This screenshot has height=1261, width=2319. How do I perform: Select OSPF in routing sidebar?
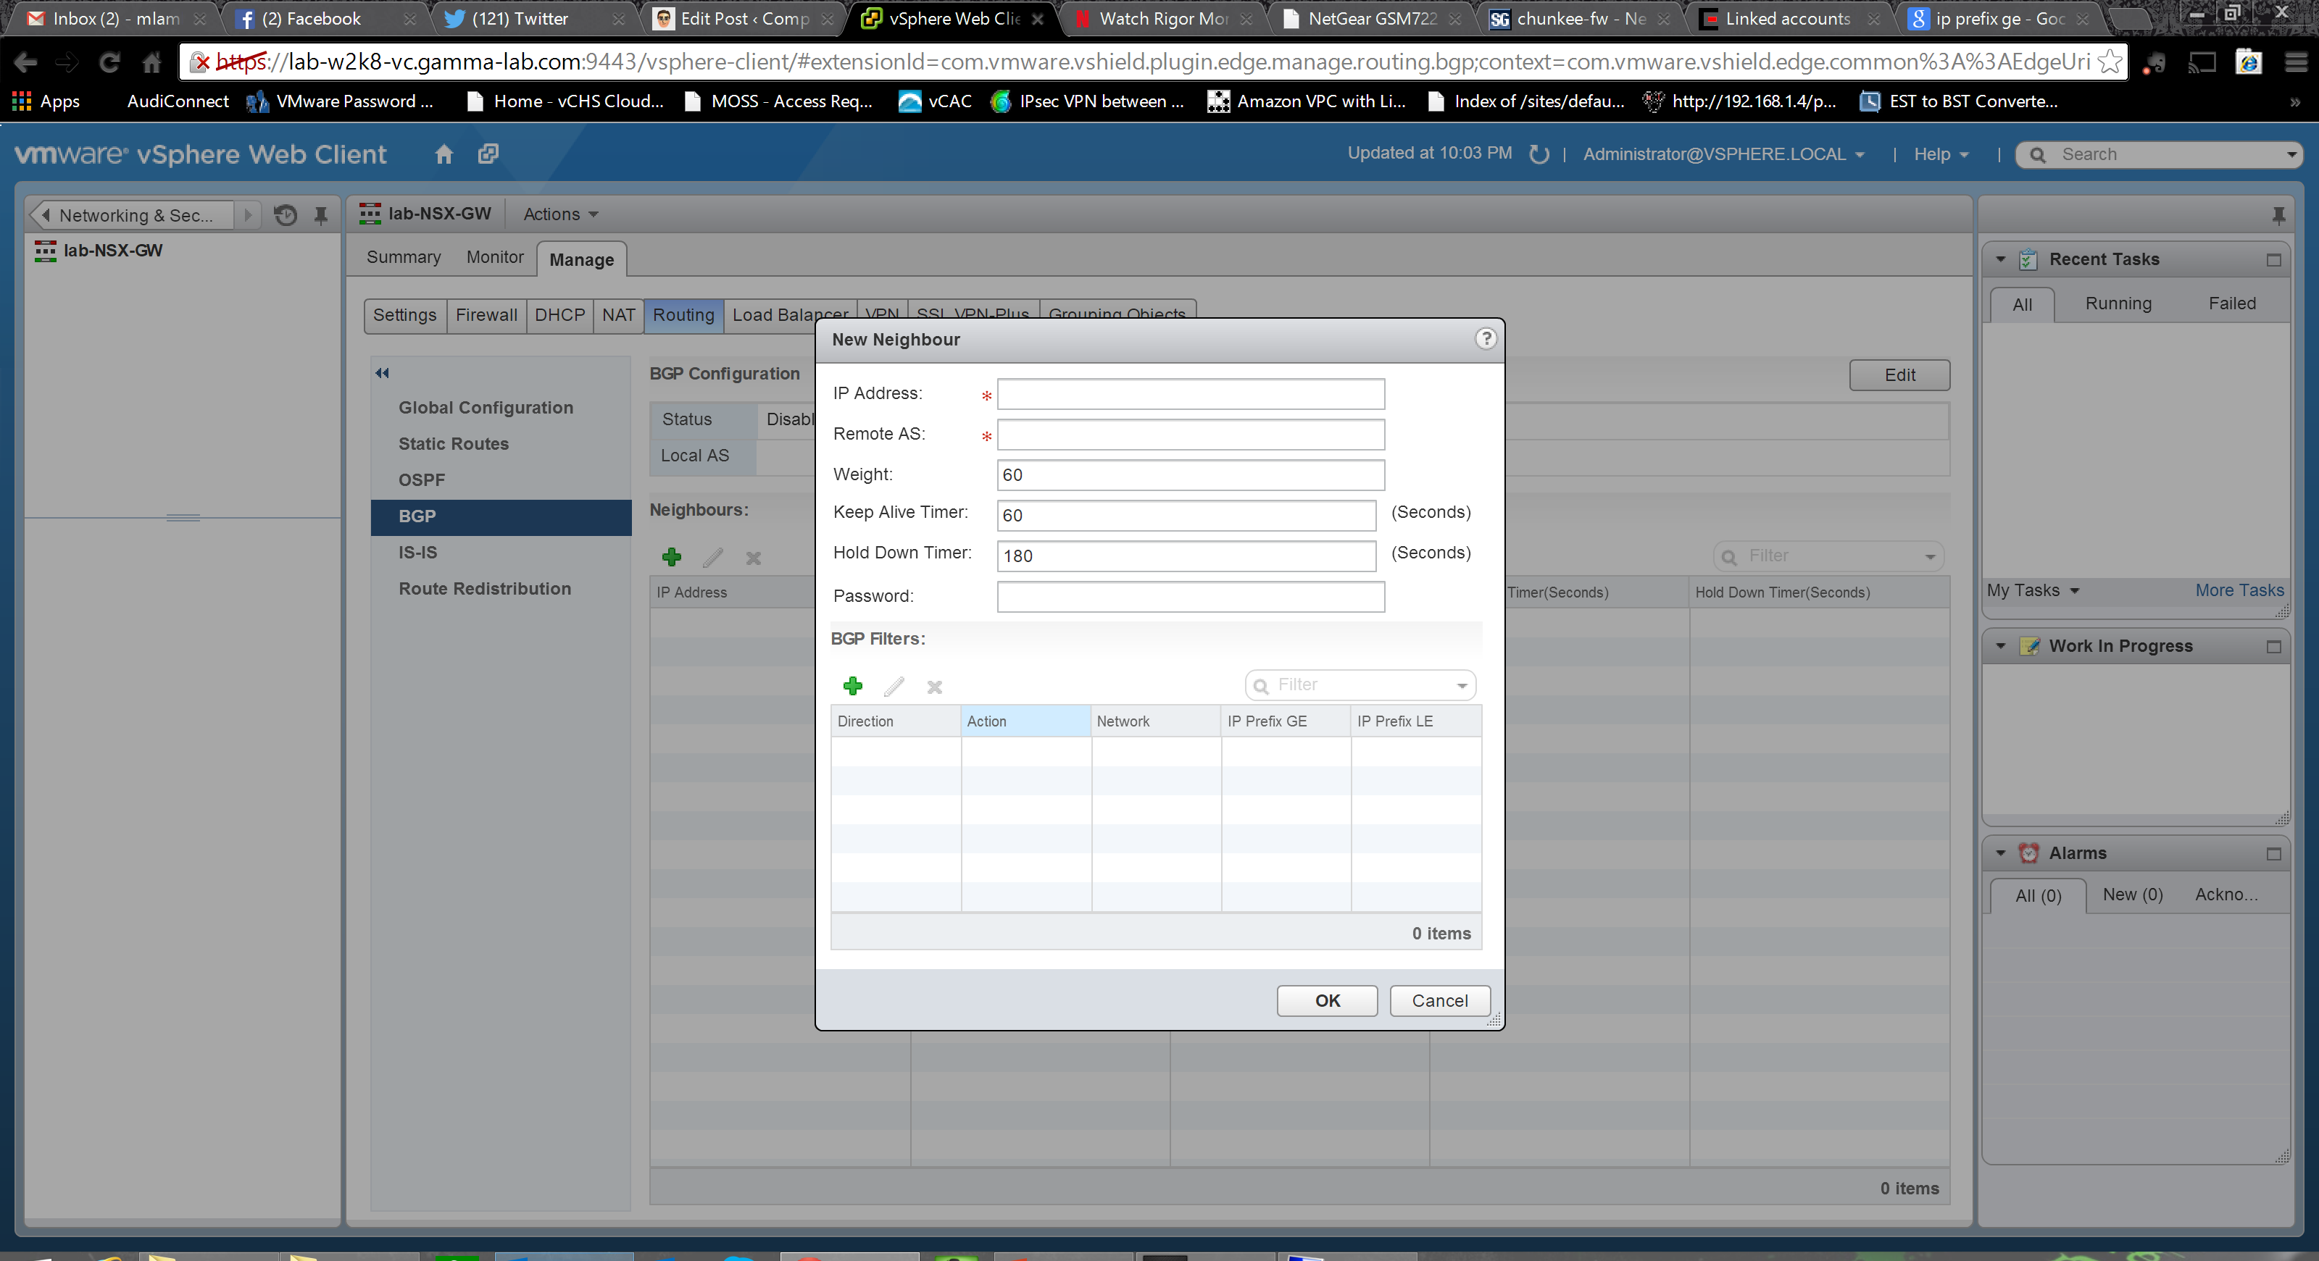pyautogui.click(x=421, y=479)
